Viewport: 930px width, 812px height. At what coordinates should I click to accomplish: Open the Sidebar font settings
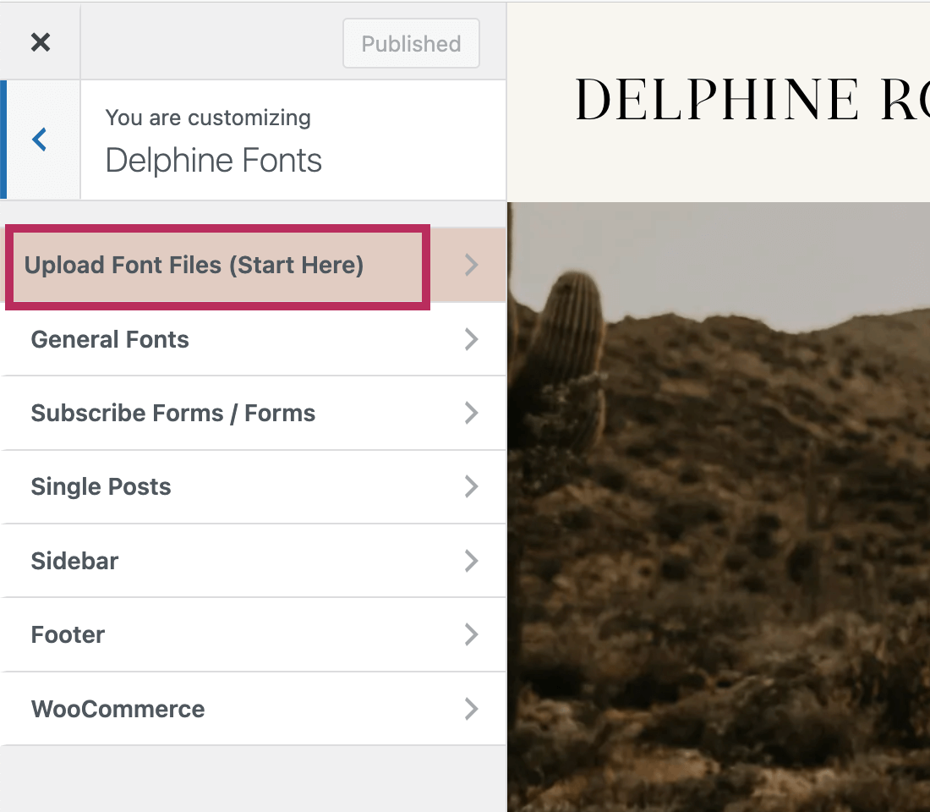tap(74, 561)
